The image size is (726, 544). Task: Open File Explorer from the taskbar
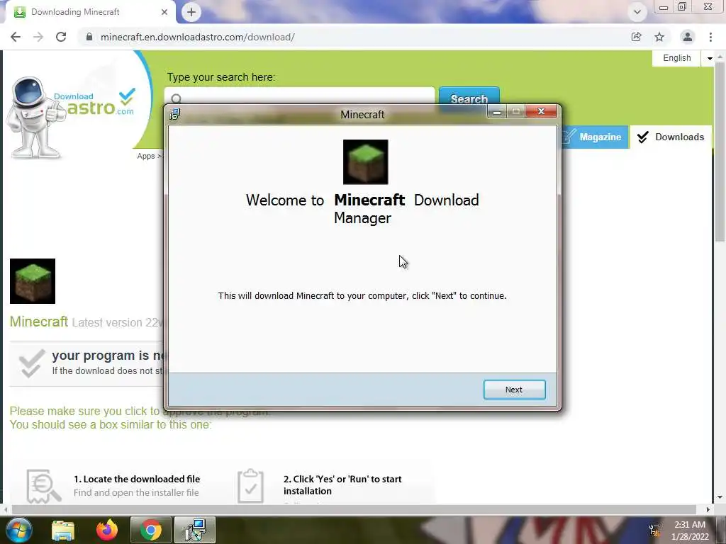point(63,531)
